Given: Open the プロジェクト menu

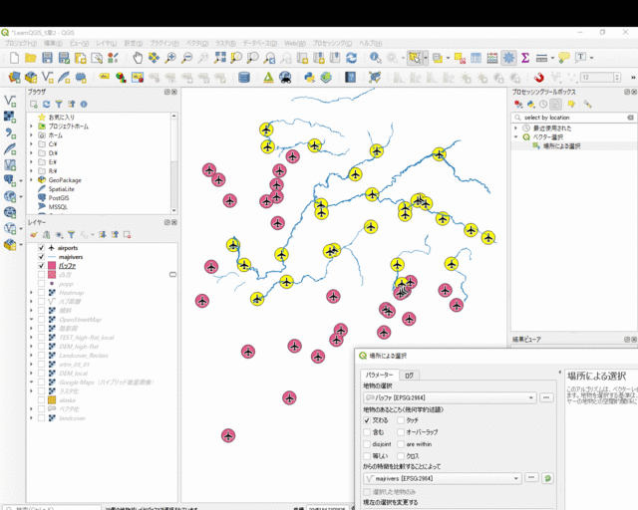Looking at the screenshot, I should tap(21, 43).
